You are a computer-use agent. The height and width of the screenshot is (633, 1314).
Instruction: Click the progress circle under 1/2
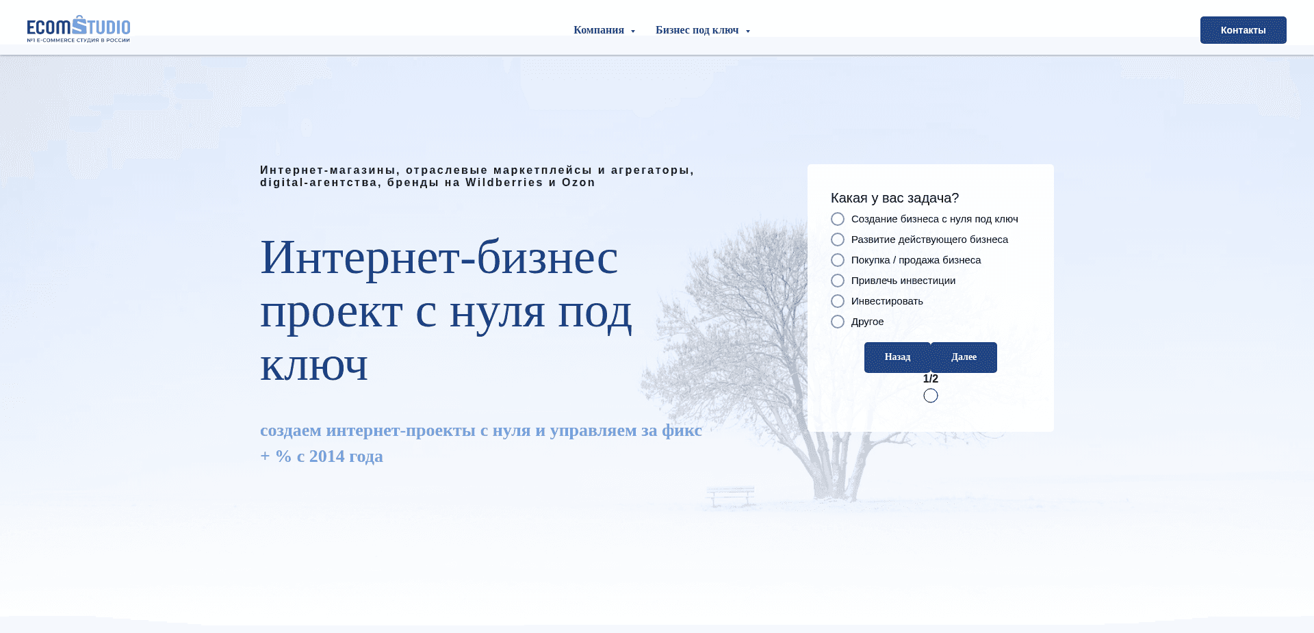(931, 396)
